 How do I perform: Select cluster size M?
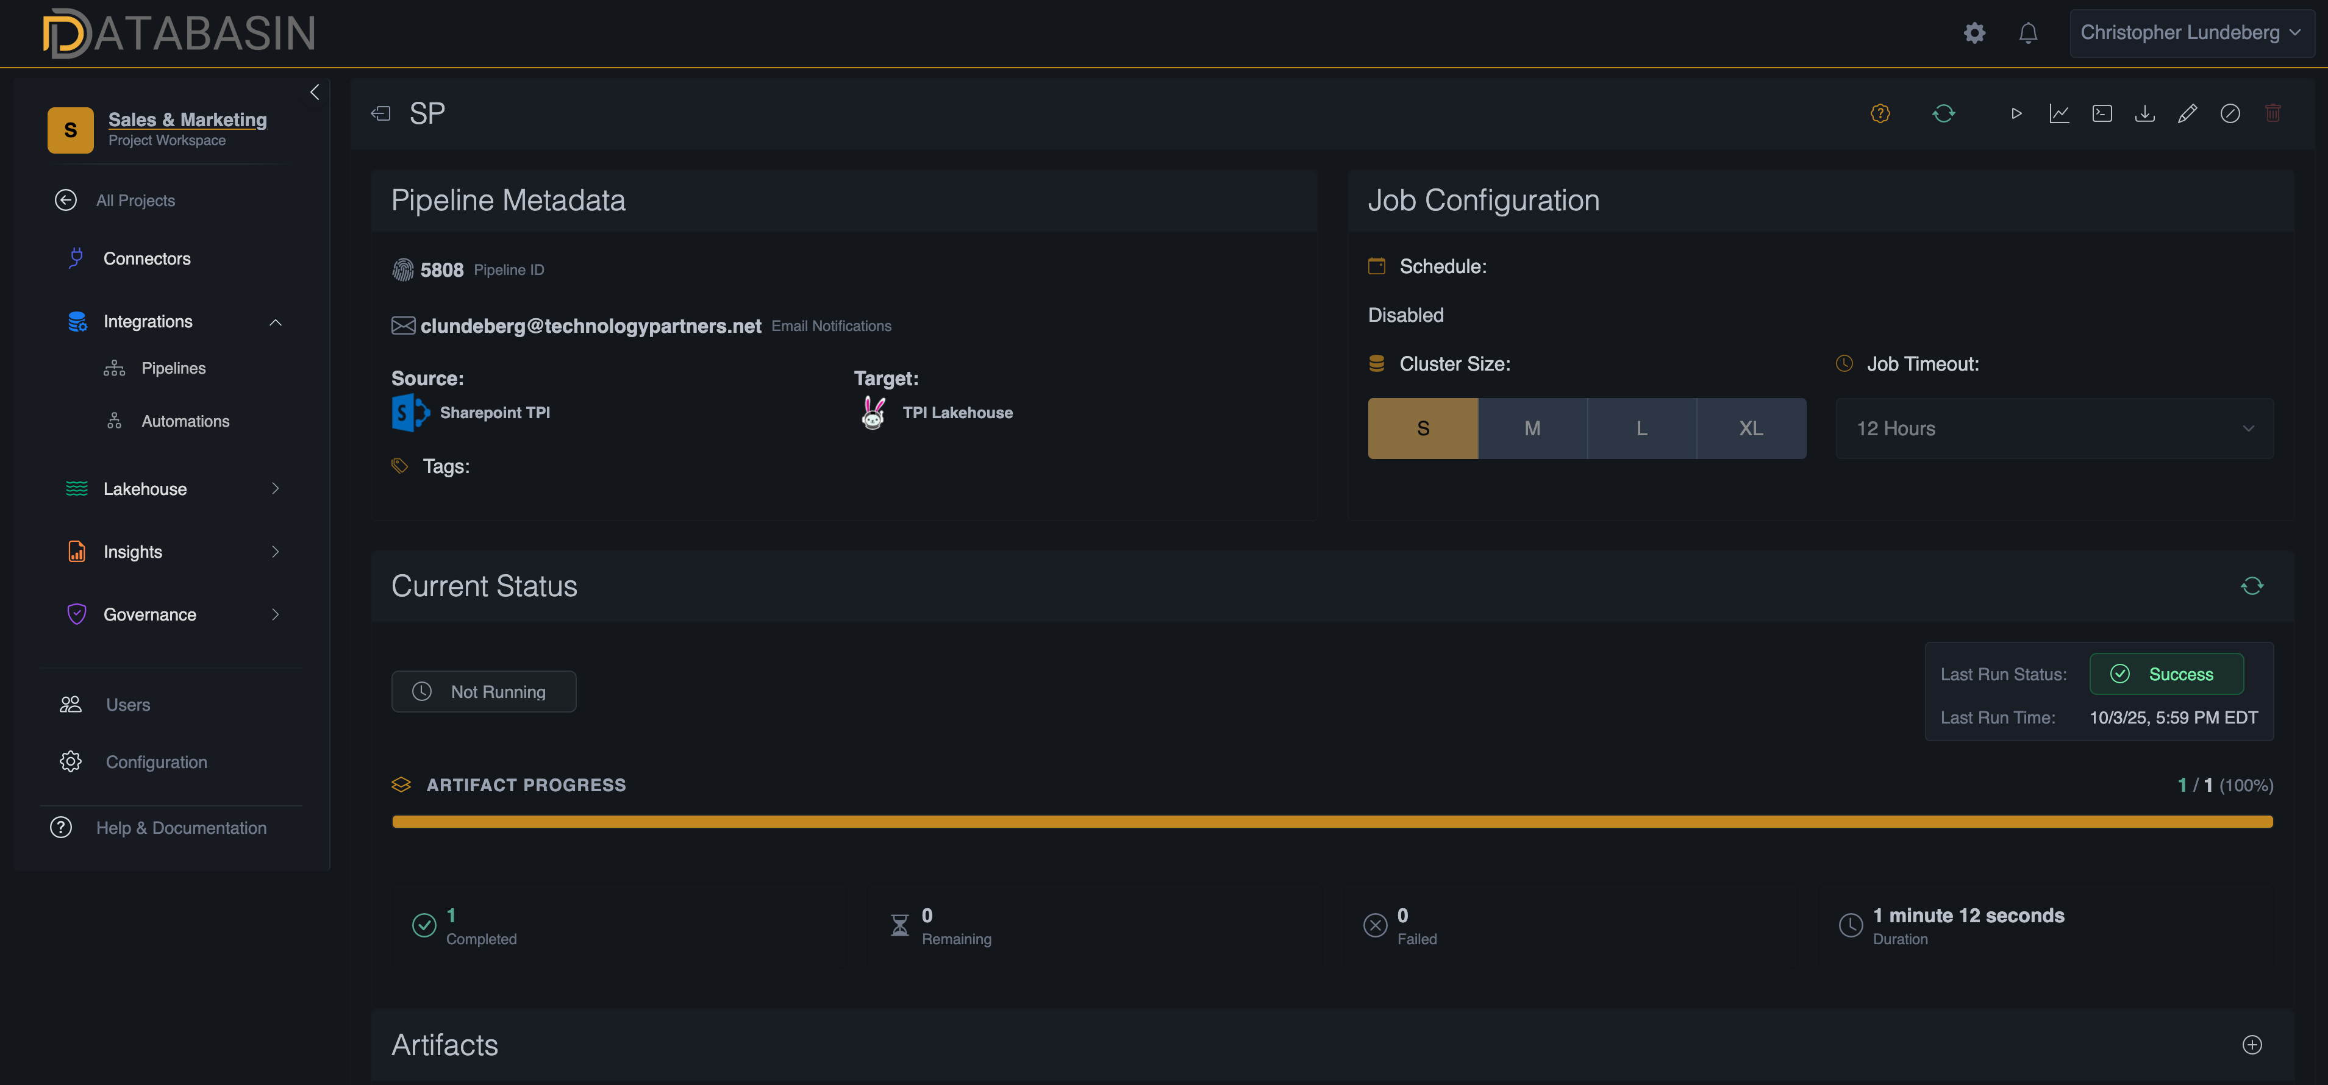point(1532,427)
